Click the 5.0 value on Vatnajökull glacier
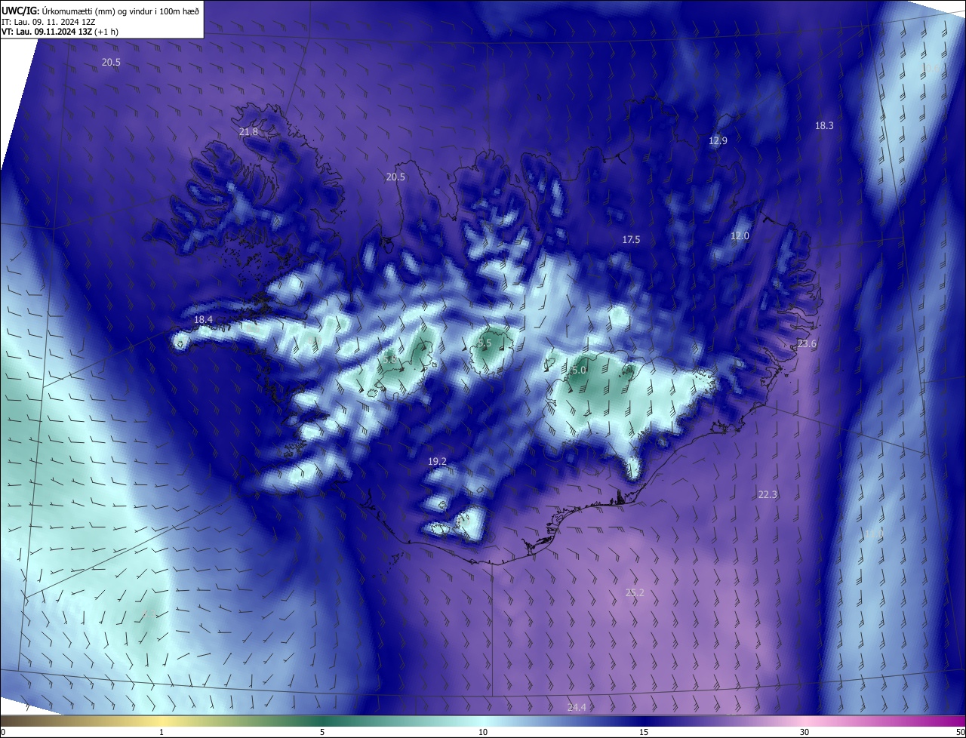The image size is (966, 738). click(579, 371)
